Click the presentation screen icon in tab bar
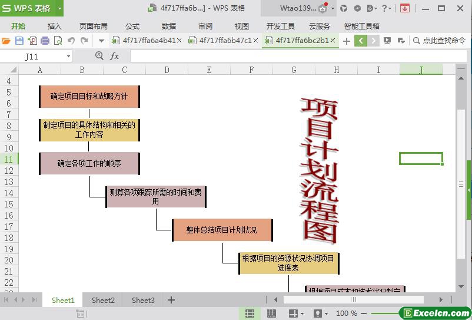Viewport: 472px width, 320px height. click(x=387, y=41)
